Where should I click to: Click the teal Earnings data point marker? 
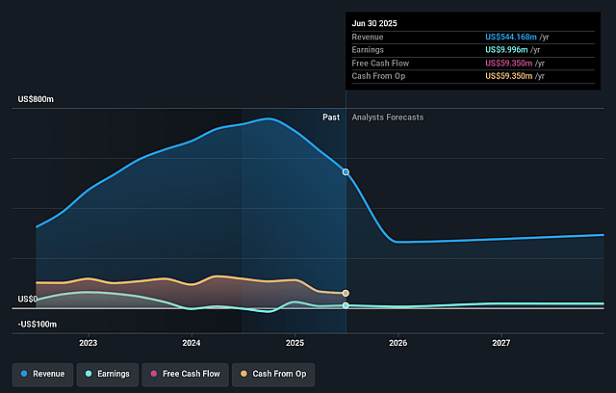[x=346, y=305]
